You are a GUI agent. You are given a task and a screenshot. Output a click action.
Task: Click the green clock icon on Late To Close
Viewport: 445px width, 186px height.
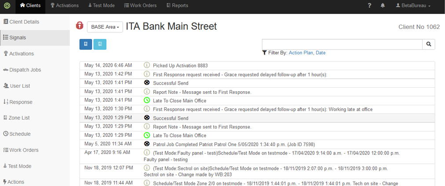coord(147,100)
